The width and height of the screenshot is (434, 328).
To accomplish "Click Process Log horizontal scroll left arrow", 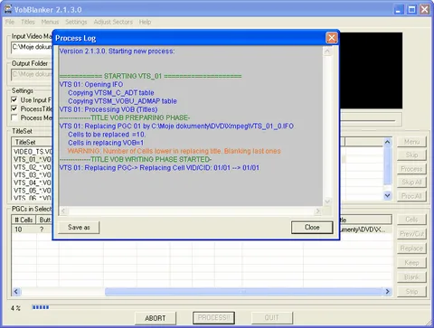I will point(63,211).
